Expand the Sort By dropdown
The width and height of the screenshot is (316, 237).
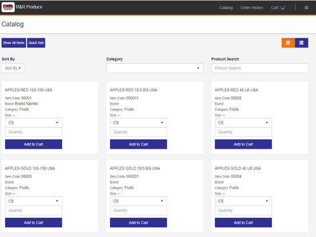(13, 68)
